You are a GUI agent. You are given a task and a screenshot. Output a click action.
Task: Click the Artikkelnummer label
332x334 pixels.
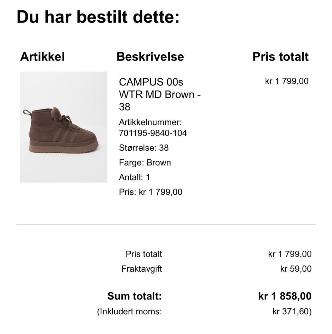click(x=150, y=122)
